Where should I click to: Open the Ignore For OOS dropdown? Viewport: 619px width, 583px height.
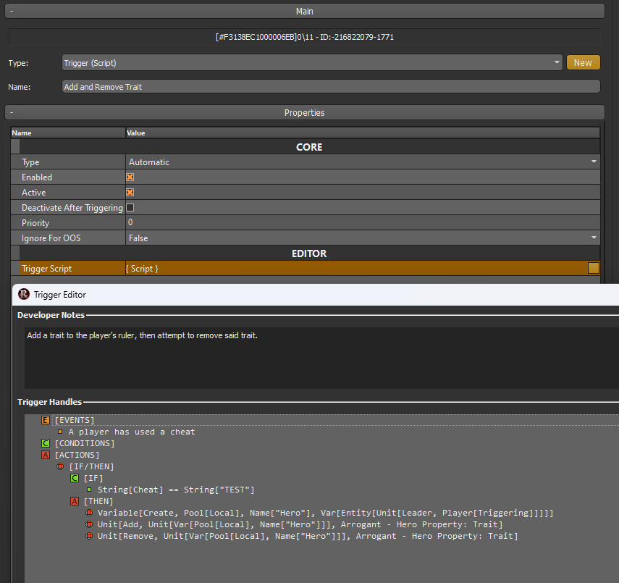pos(594,238)
